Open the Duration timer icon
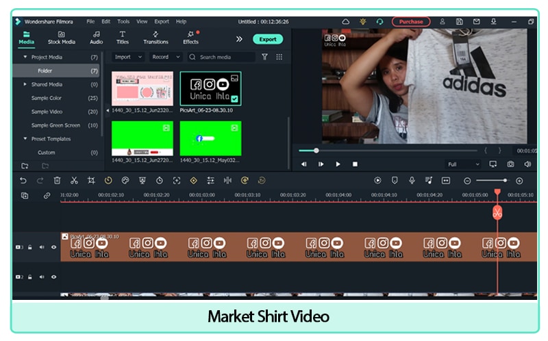548x341 pixels. pyautogui.click(x=160, y=181)
